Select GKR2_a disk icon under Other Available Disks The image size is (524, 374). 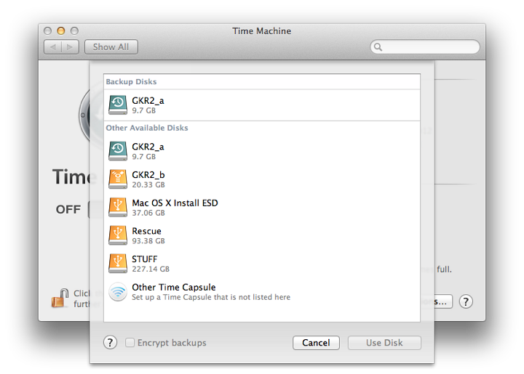click(x=118, y=150)
